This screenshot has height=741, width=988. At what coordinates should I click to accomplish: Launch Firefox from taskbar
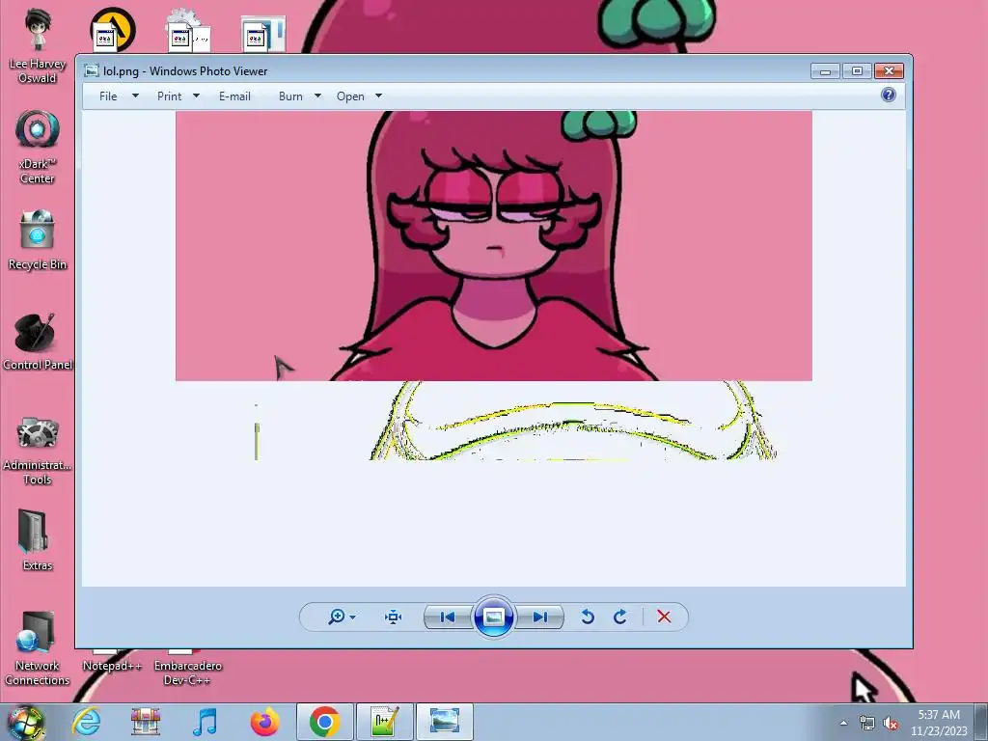[264, 722]
